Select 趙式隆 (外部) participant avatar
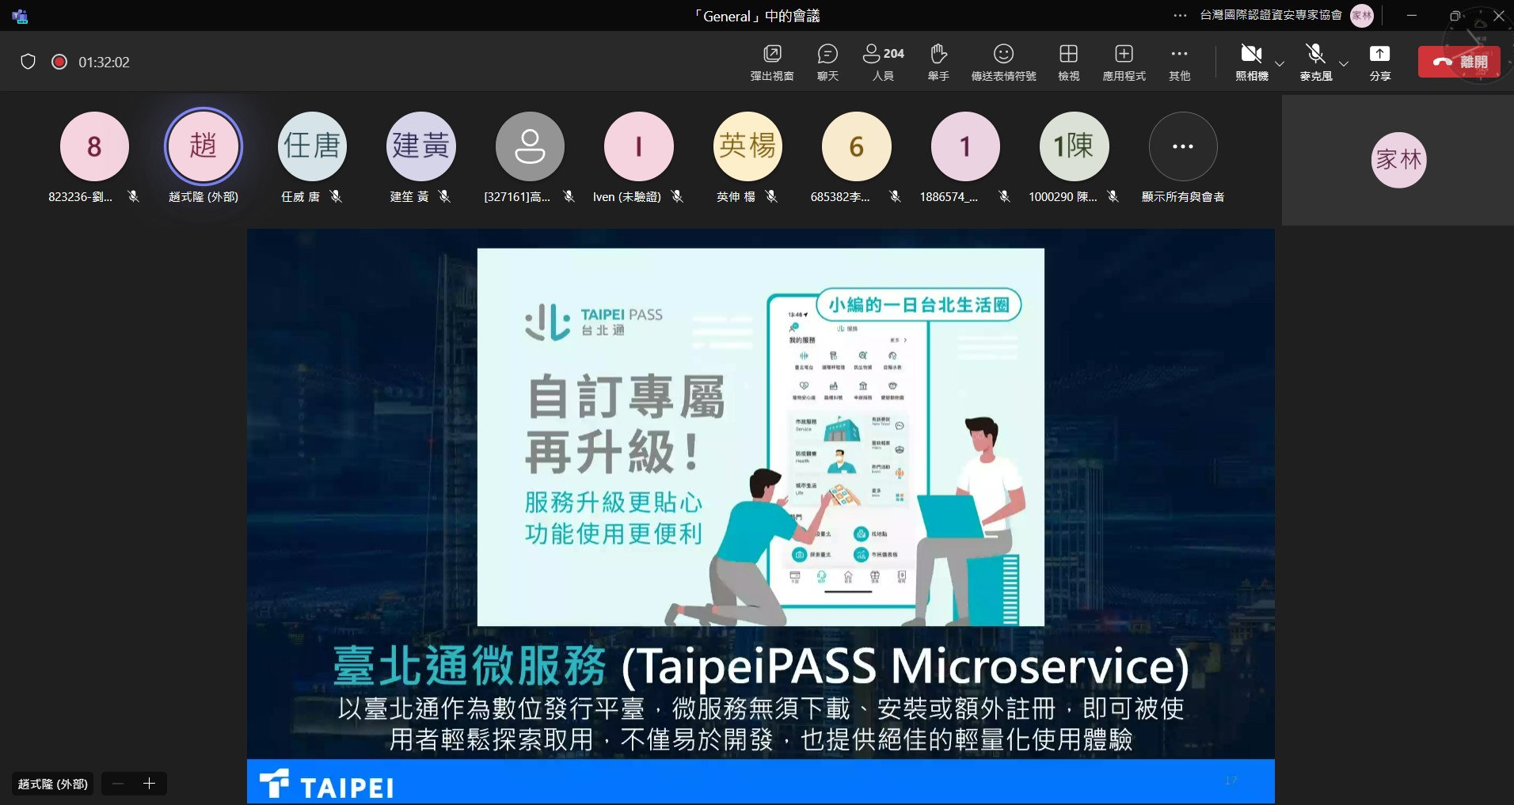The height and width of the screenshot is (805, 1514). pos(204,146)
